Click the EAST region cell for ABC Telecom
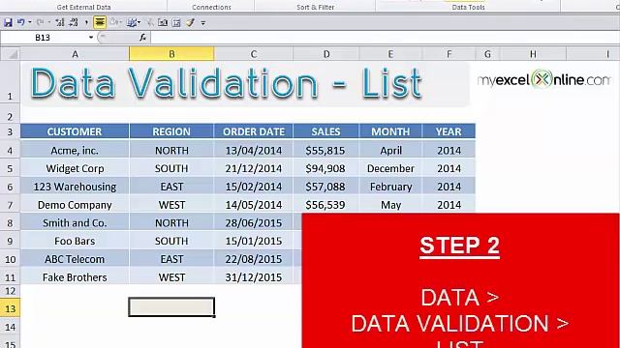 171,259
